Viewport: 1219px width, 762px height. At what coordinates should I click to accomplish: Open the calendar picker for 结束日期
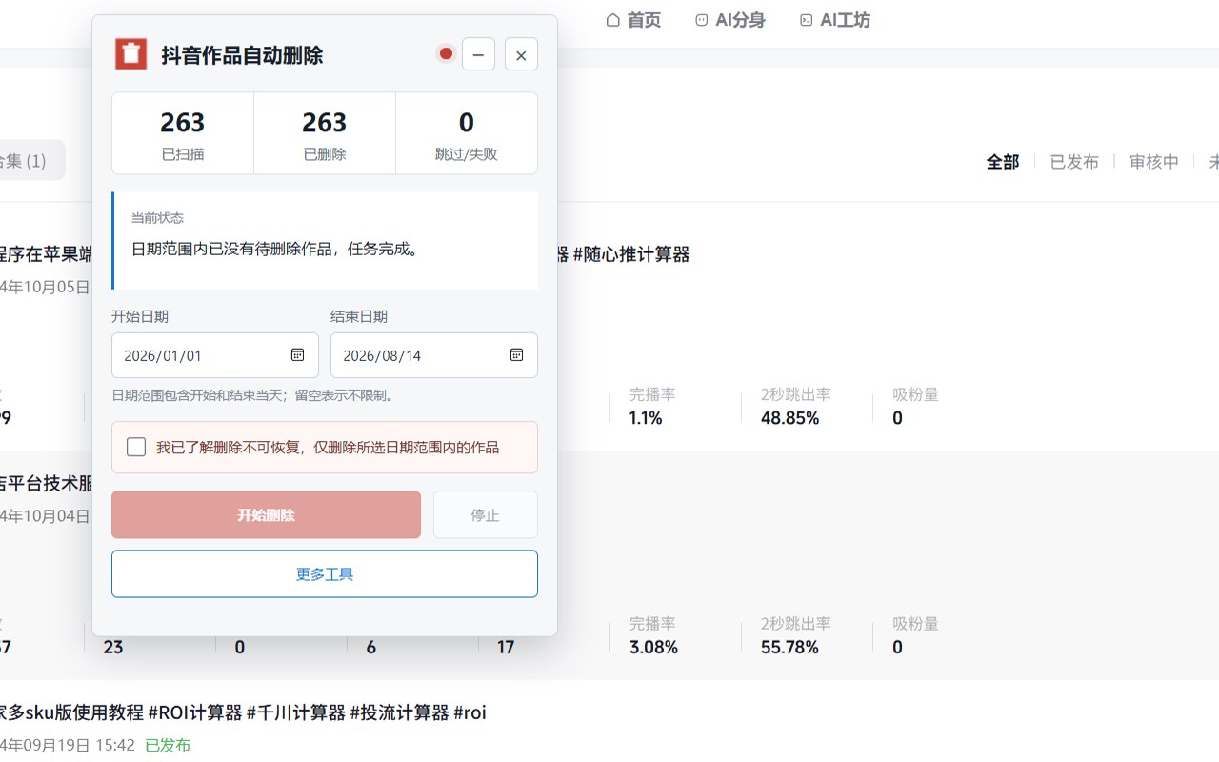pyautogui.click(x=516, y=355)
